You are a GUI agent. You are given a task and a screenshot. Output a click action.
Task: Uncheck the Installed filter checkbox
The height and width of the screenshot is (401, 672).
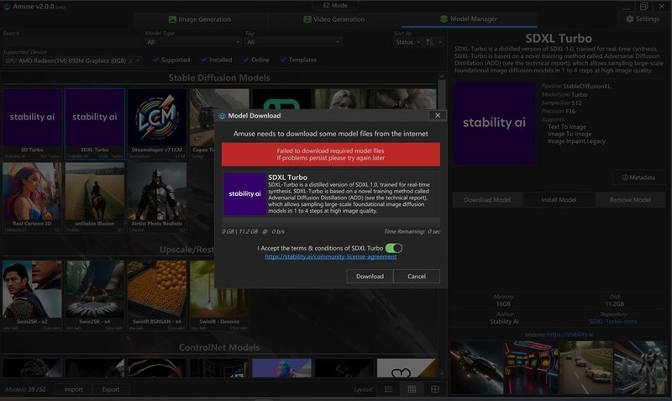point(204,61)
